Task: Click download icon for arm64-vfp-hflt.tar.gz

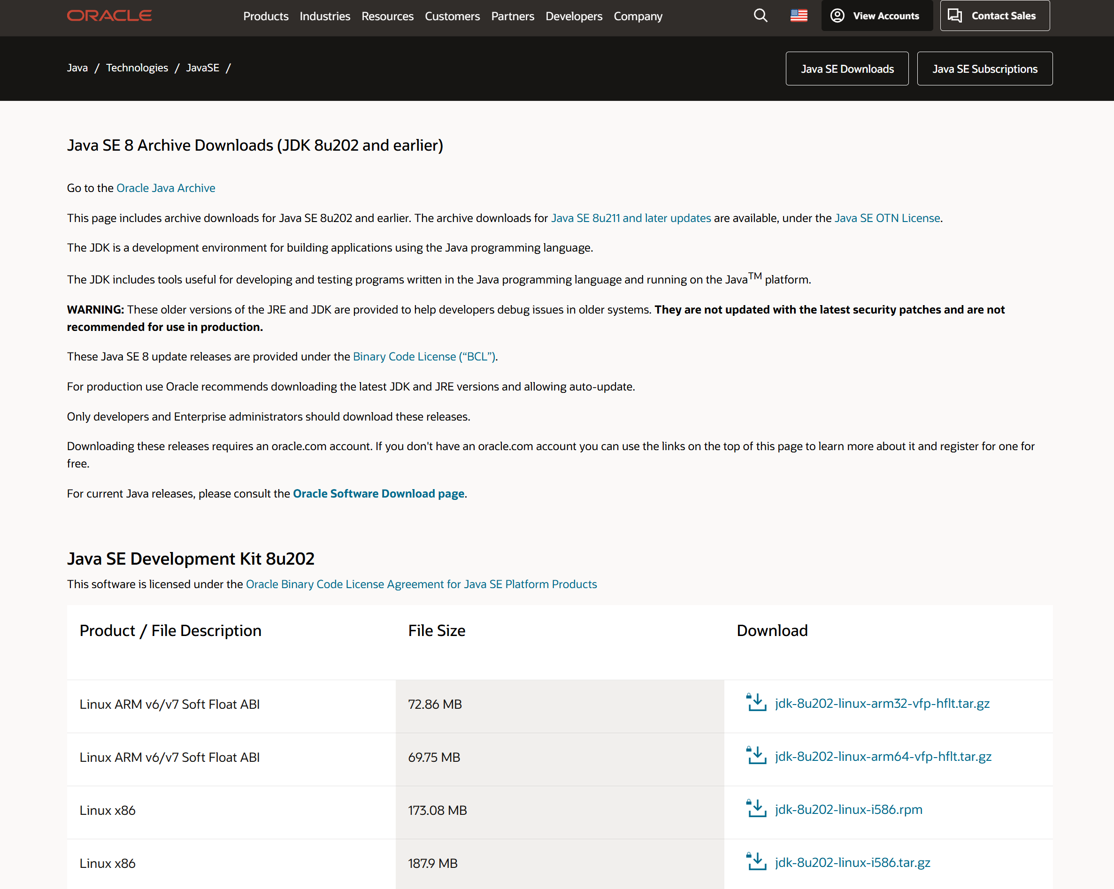Action: click(x=756, y=756)
